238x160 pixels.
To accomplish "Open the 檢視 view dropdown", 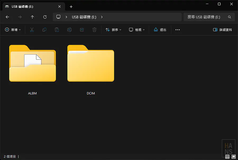I will tap(137, 30).
